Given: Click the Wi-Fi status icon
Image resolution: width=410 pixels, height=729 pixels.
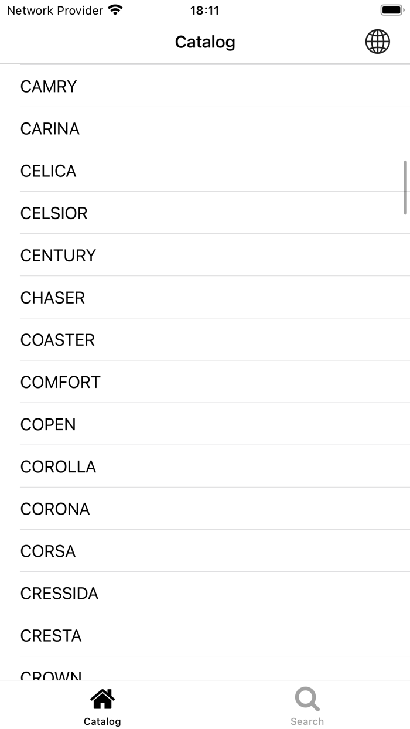Looking at the screenshot, I should pos(115,9).
